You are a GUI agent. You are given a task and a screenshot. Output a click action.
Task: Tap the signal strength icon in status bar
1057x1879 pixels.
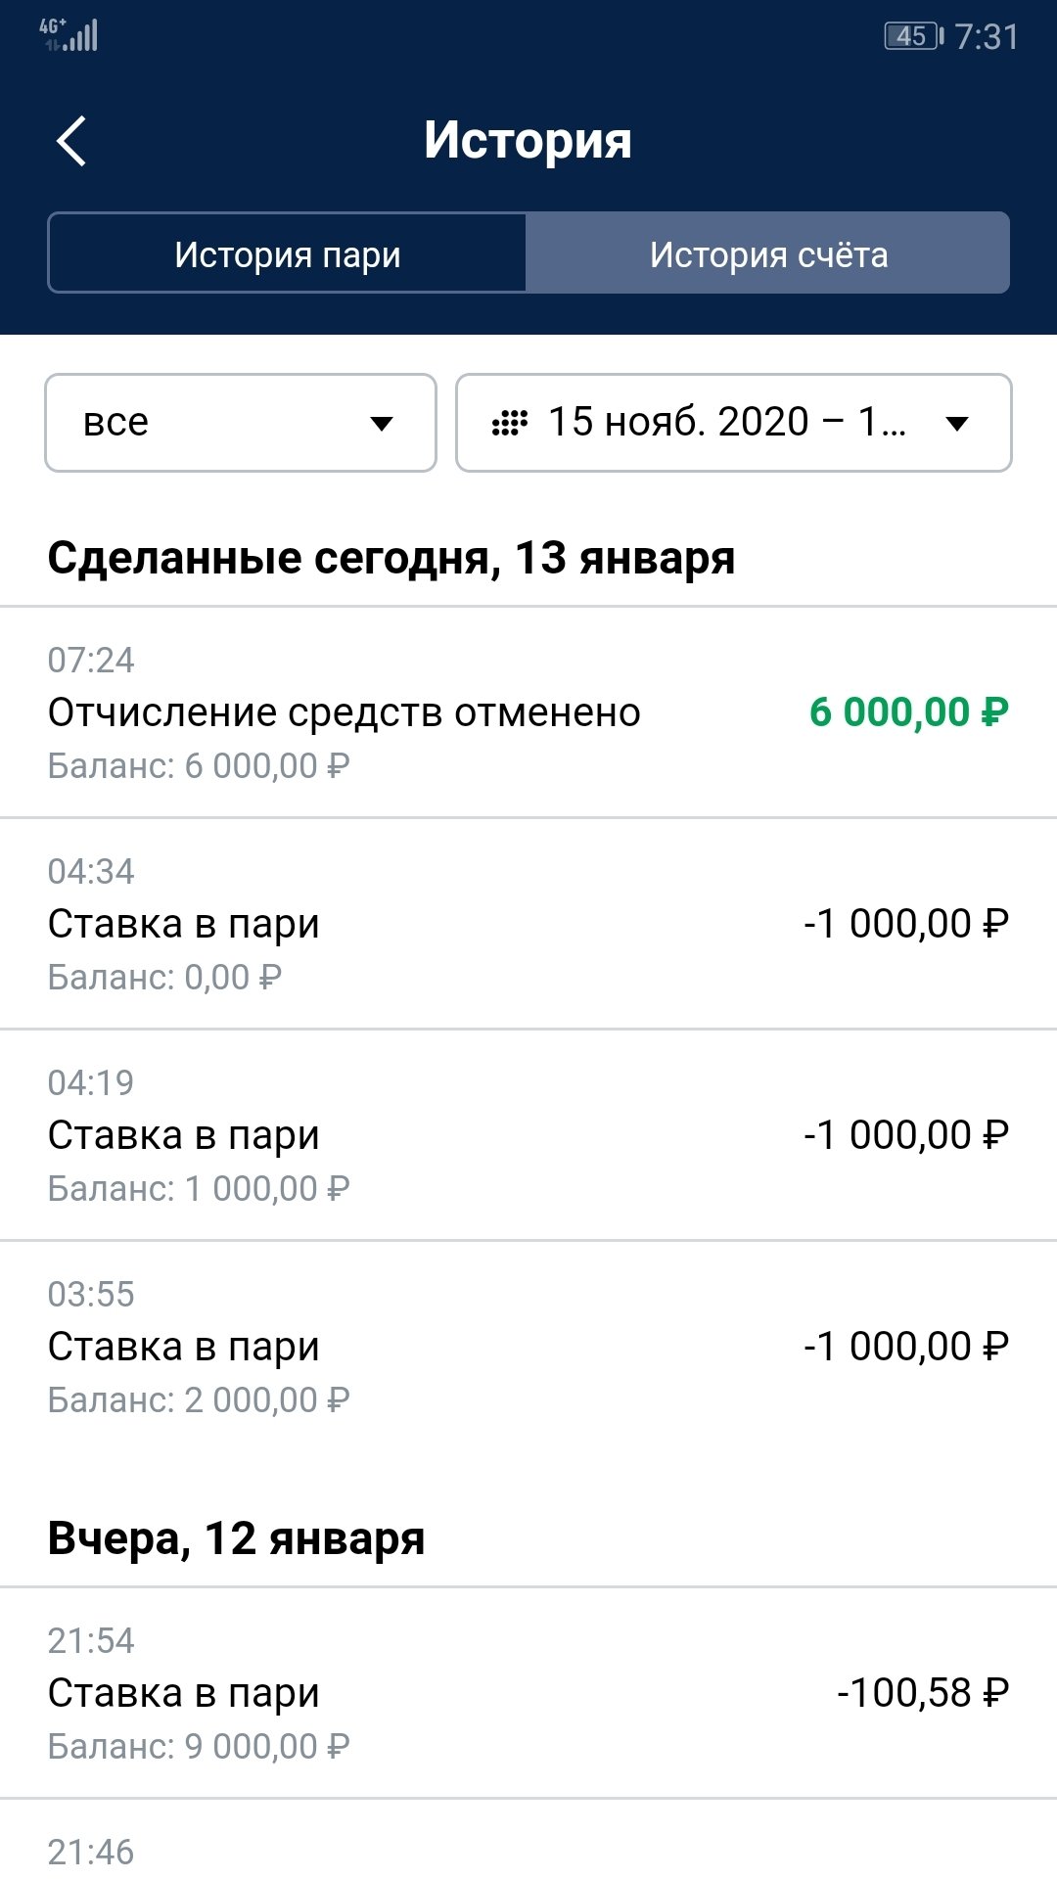click(69, 36)
